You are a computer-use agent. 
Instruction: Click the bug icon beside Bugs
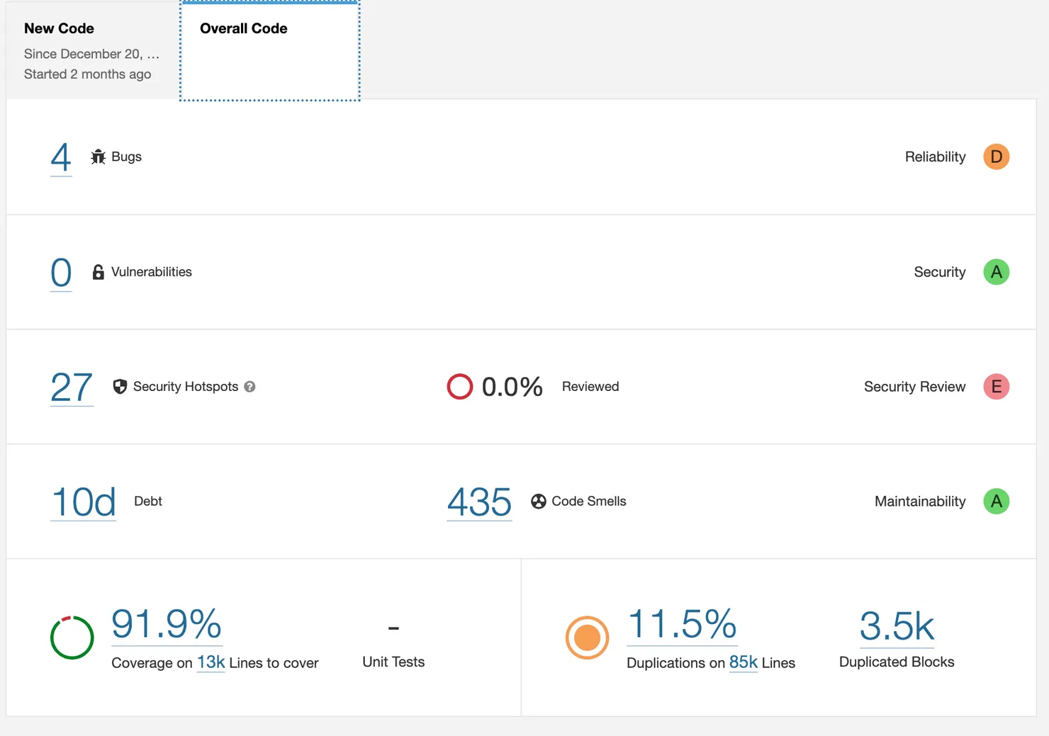99,157
